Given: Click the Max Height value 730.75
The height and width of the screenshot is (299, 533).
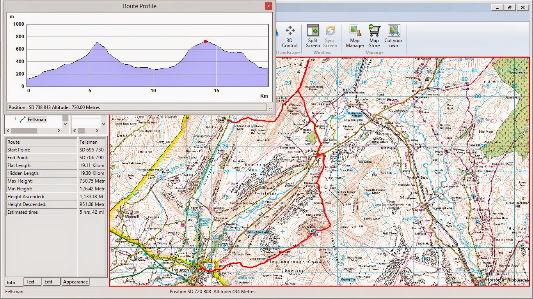Looking at the screenshot, I should coord(92,181).
